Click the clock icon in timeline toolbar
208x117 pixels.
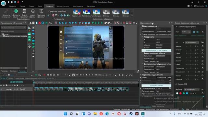click(x=73, y=75)
